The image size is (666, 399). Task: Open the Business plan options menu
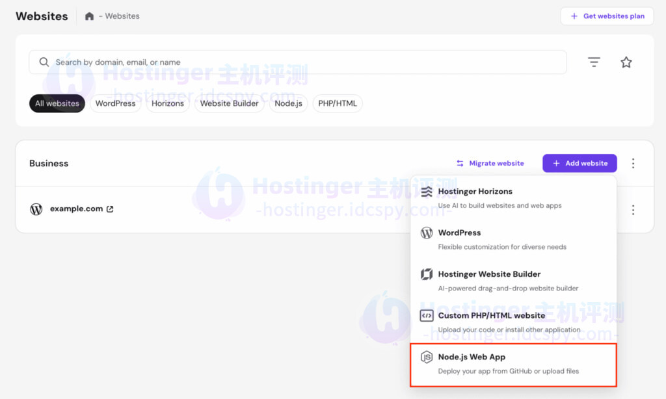pos(633,163)
